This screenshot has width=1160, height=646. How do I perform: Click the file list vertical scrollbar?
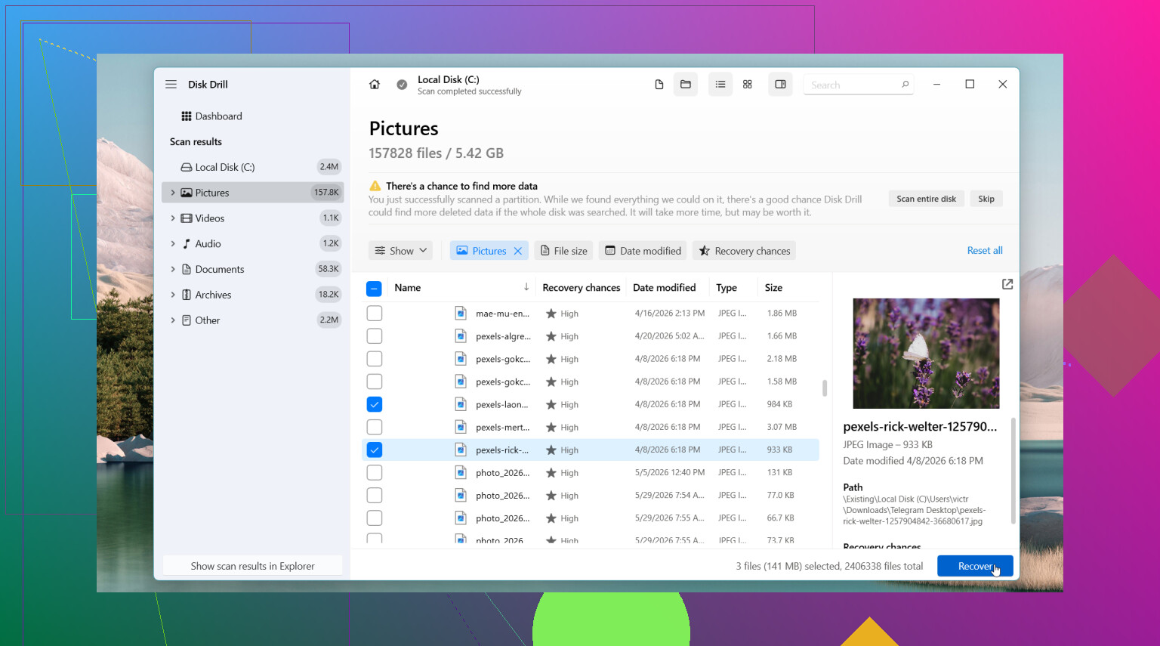(825, 388)
